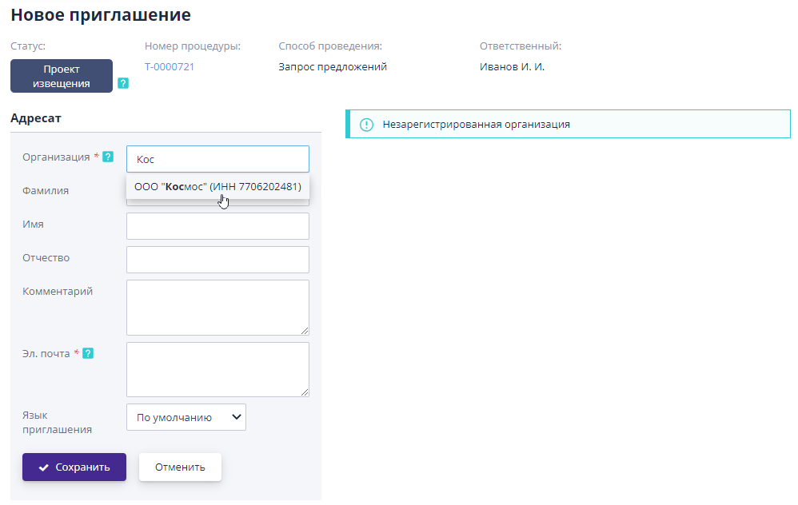Click the checkmark icon on Сохранить button
Screen dimensions: 798x505
click(x=45, y=467)
